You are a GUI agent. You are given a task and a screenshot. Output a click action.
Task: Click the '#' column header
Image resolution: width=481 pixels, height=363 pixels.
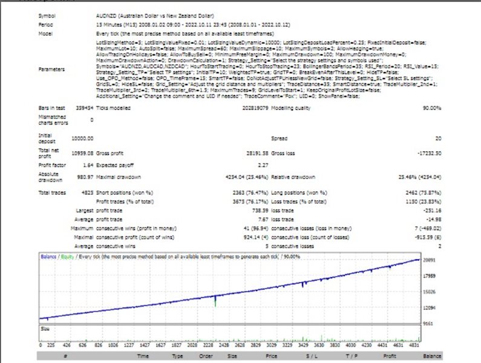tap(65, 356)
